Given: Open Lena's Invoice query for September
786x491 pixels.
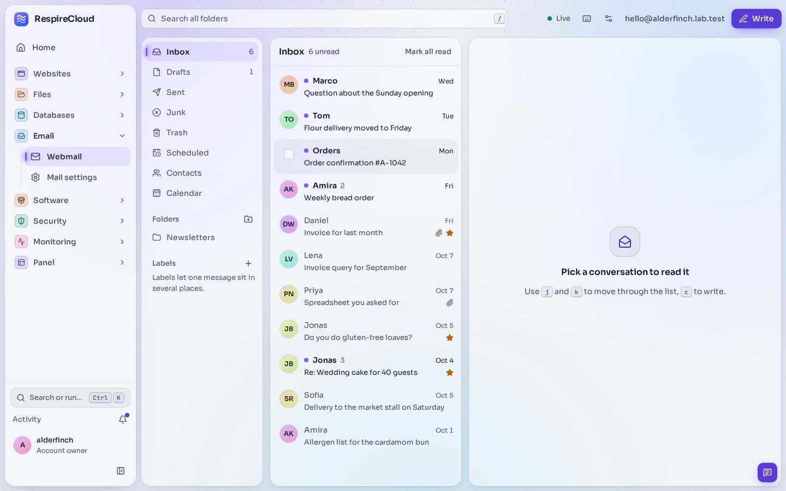Looking at the screenshot, I should [366, 261].
